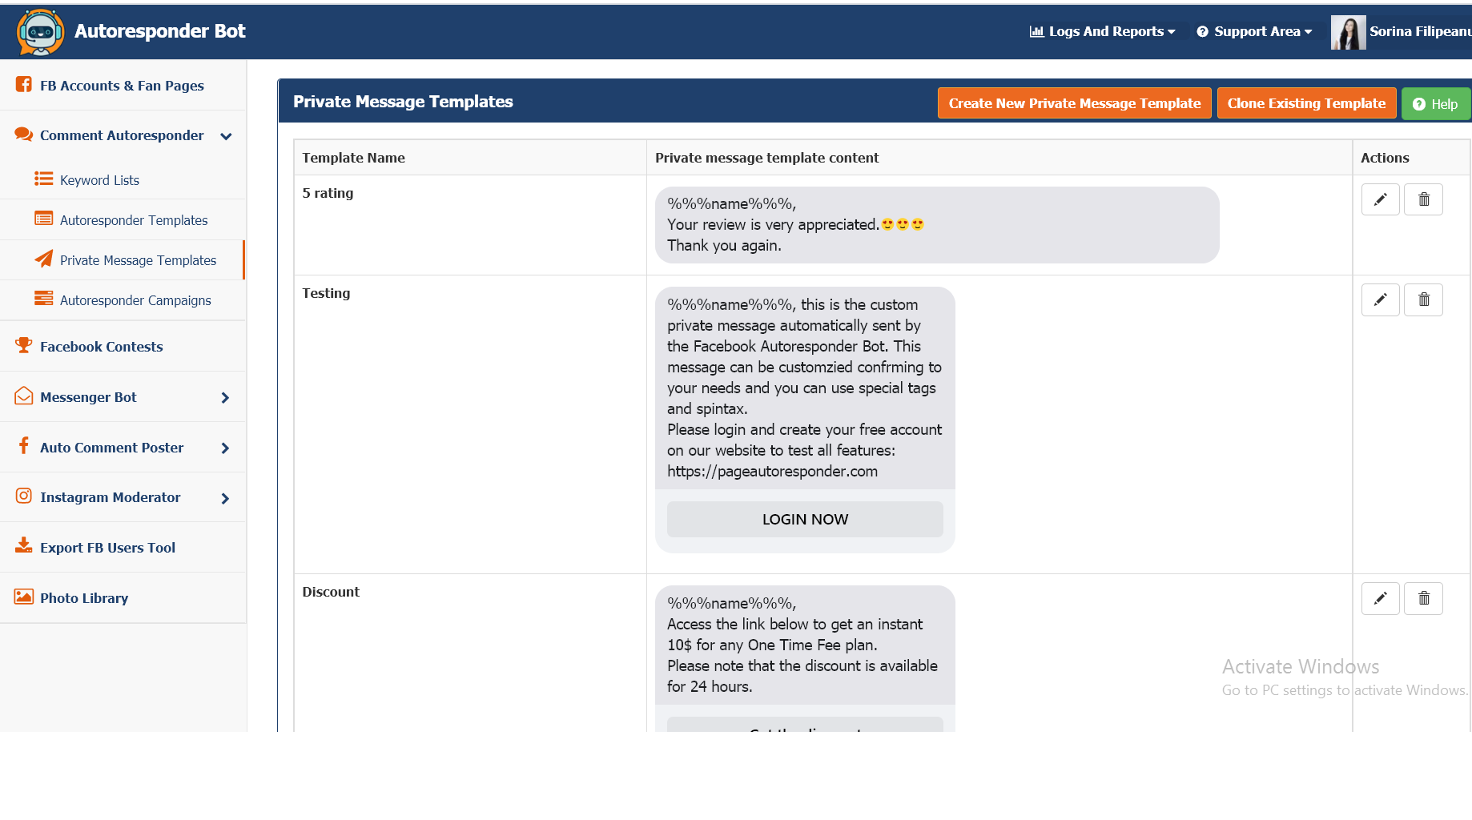The height and width of the screenshot is (820, 1472).
Task: Open the Logs And Reports dropdown
Action: point(1102,31)
